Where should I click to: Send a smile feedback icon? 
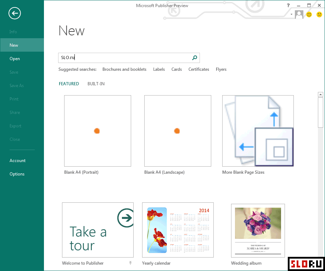pos(309,15)
